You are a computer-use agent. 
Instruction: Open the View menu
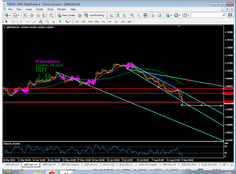(x=19, y=9)
